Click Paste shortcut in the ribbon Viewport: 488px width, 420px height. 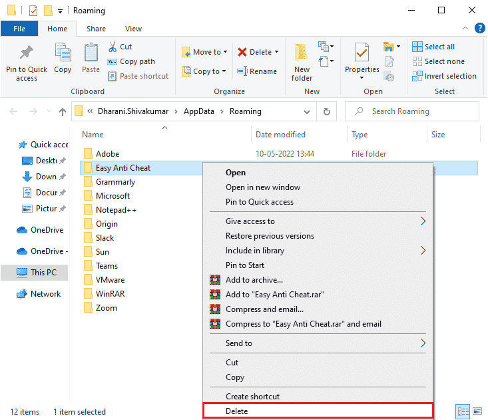tap(138, 76)
